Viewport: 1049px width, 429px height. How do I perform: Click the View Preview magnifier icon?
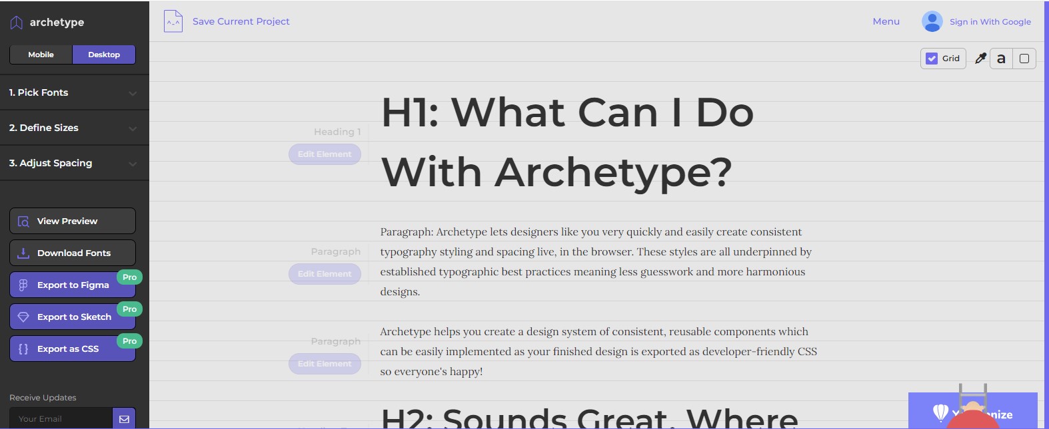(x=23, y=221)
